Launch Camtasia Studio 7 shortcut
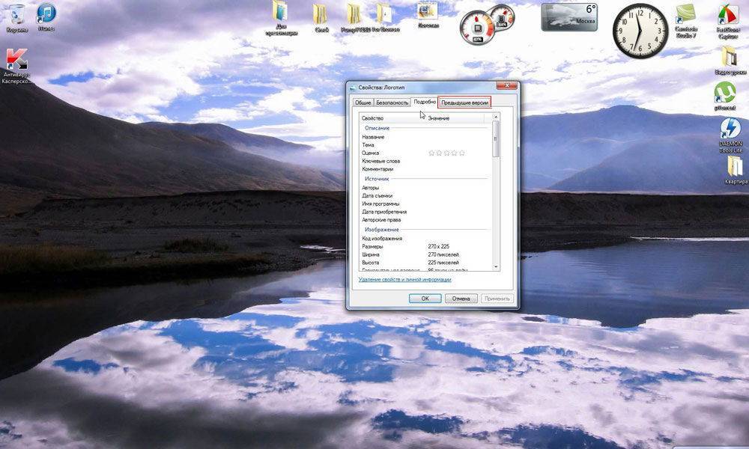This screenshot has height=449, width=749. [x=686, y=16]
